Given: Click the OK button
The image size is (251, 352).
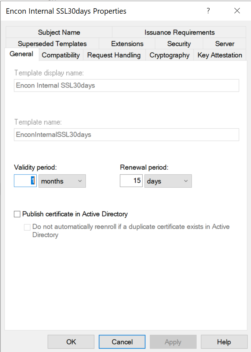Looking at the screenshot, I should coord(71,342).
